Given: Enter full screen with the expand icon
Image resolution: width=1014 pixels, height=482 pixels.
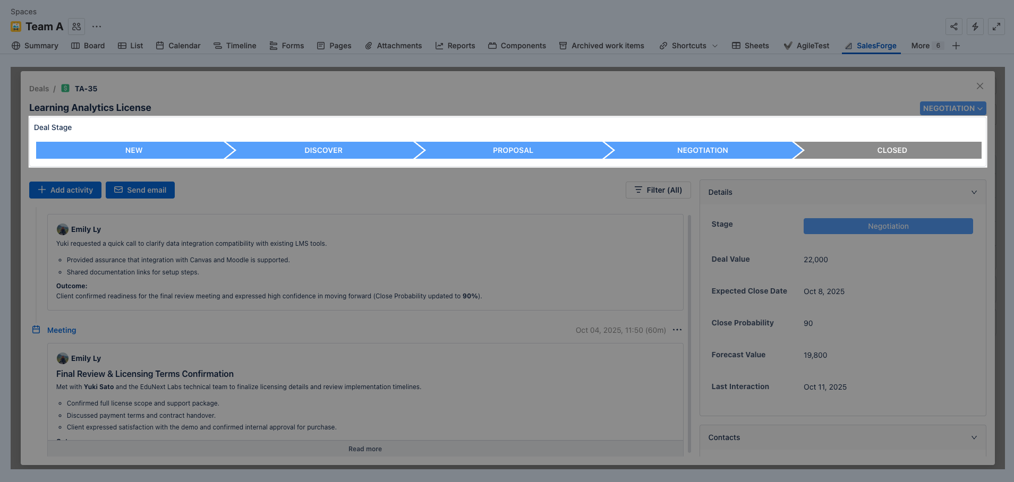Looking at the screenshot, I should (x=996, y=27).
